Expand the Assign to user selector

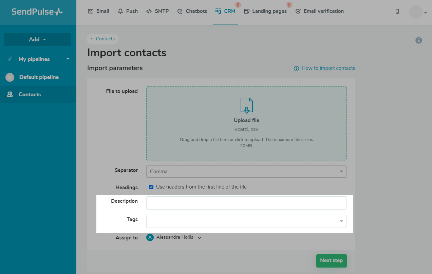click(200, 238)
